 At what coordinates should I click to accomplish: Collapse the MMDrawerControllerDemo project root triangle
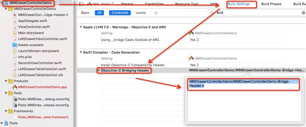(x=2, y=3)
